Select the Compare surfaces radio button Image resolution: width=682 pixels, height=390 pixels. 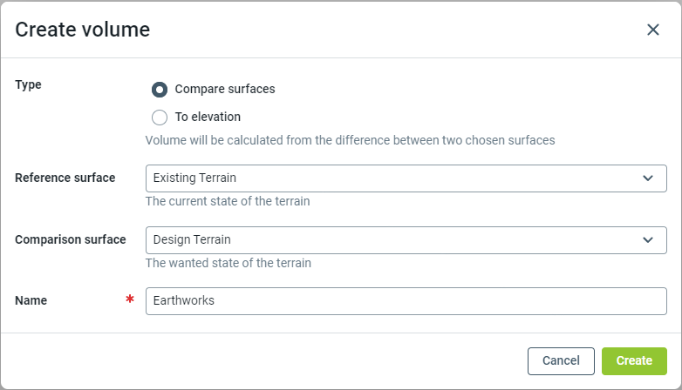pyautogui.click(x=160, y=90)
